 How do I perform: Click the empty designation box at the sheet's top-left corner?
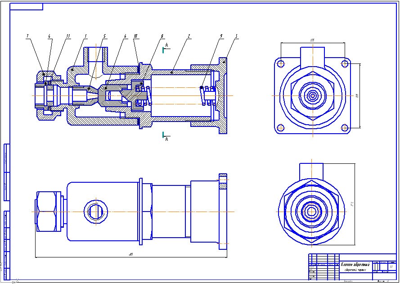(x=26, y=6)
